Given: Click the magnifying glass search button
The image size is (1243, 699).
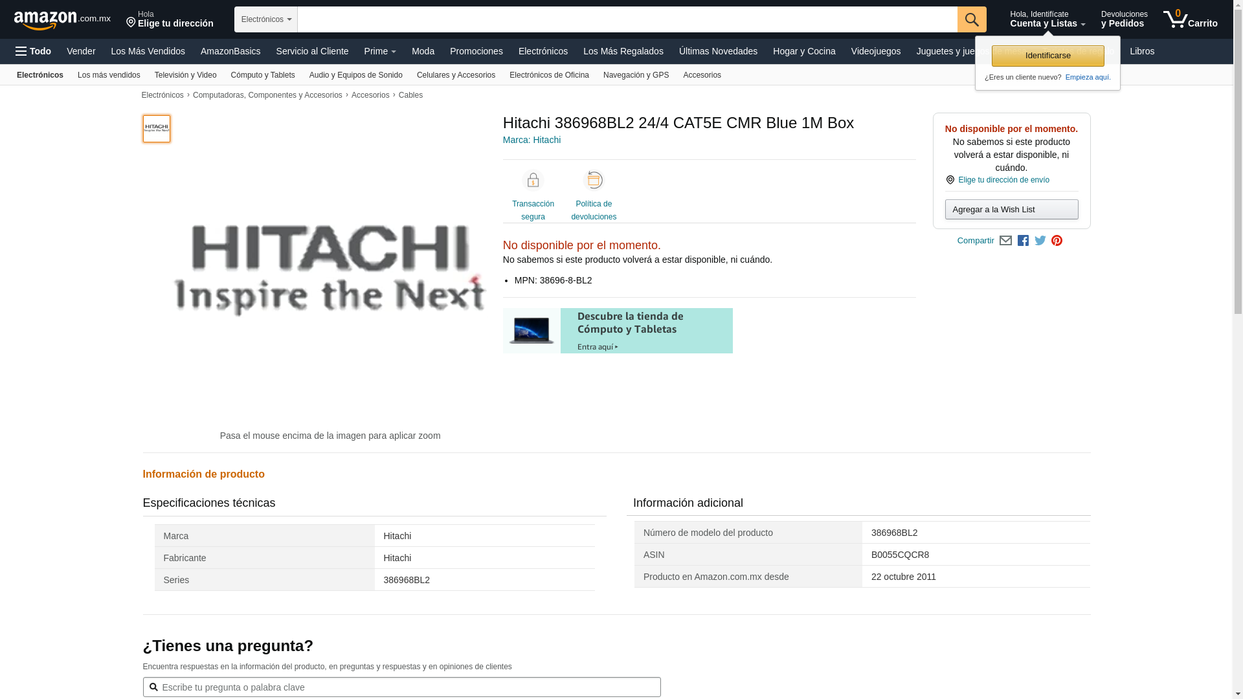Looking at the screenshot, I should pyautogui.click(x=971, y=19).
